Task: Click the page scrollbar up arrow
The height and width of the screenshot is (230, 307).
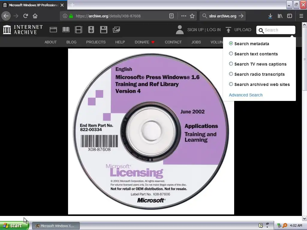Action: click(305, 25)
